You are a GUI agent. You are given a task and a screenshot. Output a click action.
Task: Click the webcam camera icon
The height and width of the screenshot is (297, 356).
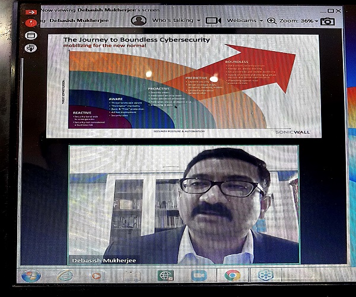(x=214, y=21)
